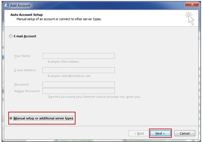Screen dimensions: 202x142
Task: Click the Your Name label
Action: pos(22,56)
